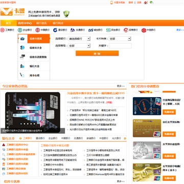Image resolution: width=184 pixels, height=184 pixels.
Task: Click the red 详情 link in the news summary
Action: click(109, 102)
